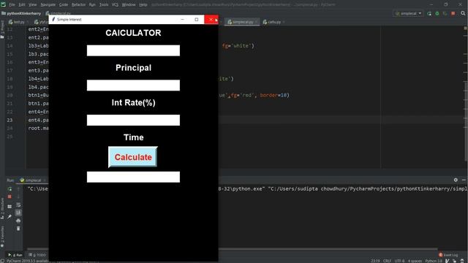This screenshot has width=468, height=263.
Task: Click the pythonKtinkerharry project breadcrumb
Action: tap(24, 13)
